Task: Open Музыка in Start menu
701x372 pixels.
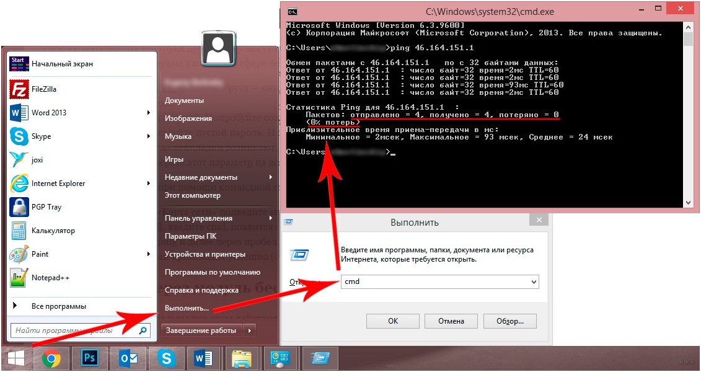Action: pyautogui.click(x=178, y=136)
